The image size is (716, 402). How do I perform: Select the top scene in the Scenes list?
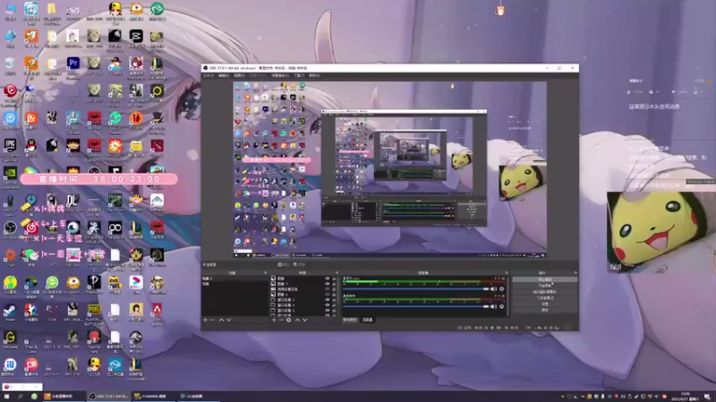click(234, 278)
